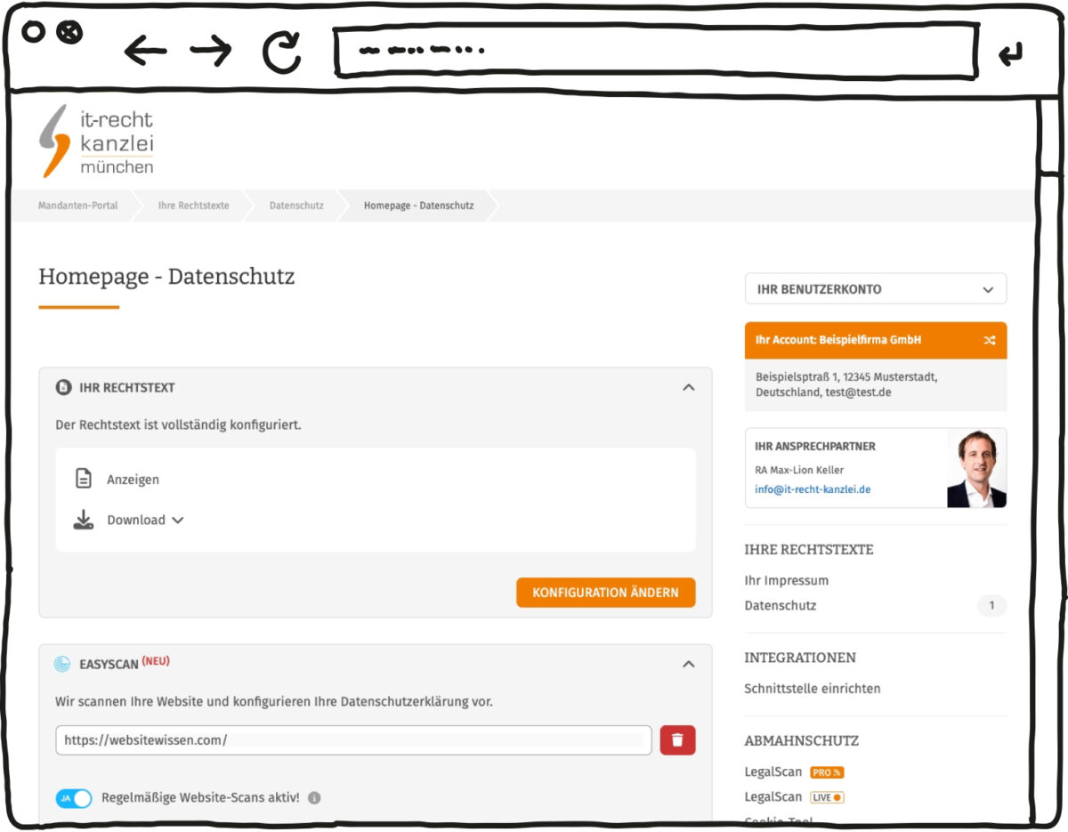Viewport: 1068px width, 832px height.
Task: Click the account switch shuffle icon
Action: (990, 341)
